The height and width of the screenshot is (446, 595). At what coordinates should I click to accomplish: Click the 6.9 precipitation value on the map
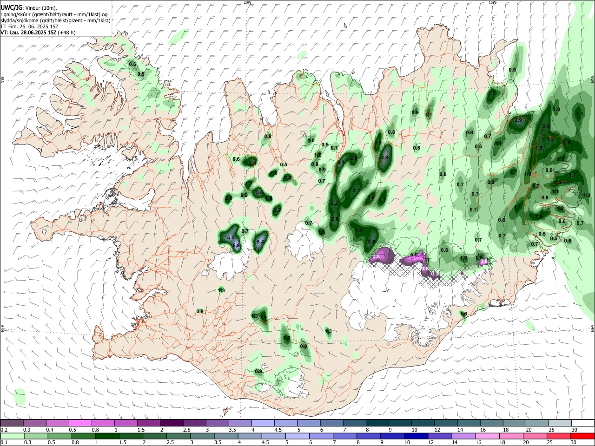click(236, 245)
